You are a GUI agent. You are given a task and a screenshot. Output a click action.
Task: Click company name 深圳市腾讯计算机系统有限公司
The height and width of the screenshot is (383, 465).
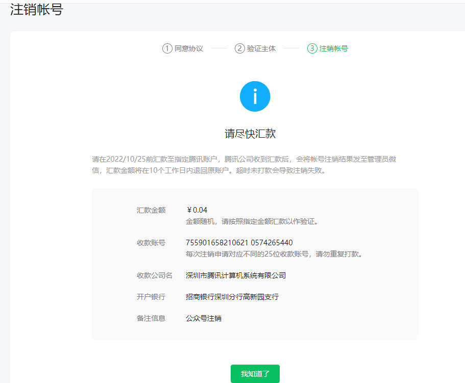tap(236, 275)
